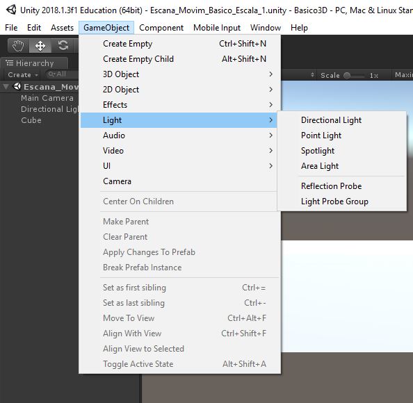
Task: Click Align View to Selected
Action: pos(179,349)
